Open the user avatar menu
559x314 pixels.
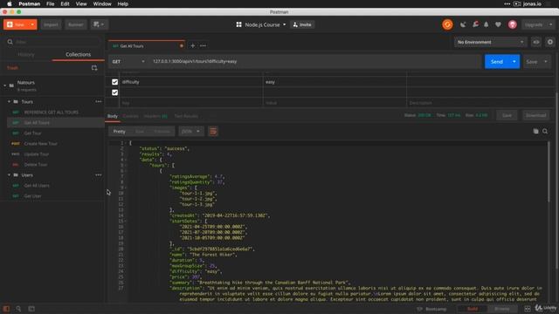(x=513, y=24)
